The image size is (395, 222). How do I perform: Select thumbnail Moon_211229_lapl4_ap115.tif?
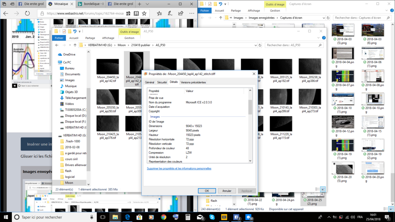[281, 128]
